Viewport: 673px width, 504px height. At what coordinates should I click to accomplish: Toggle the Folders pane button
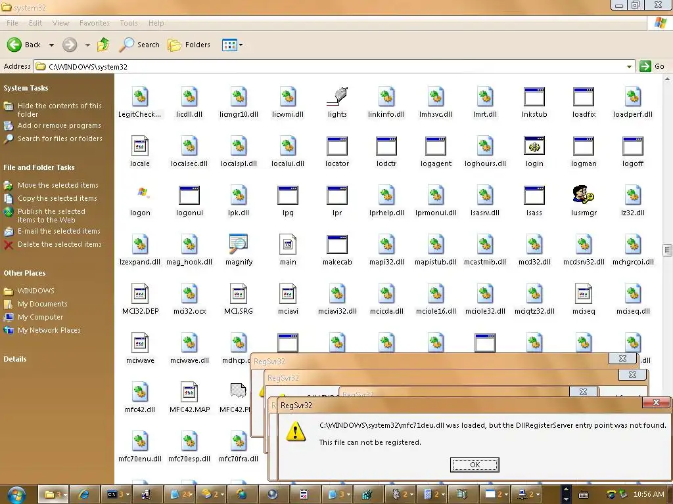pos(189,45)
